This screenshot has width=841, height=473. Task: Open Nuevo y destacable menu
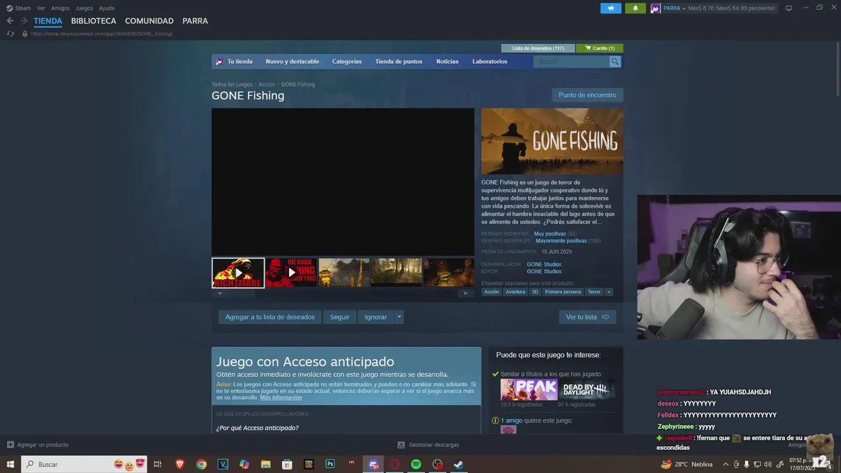point(292,62)
